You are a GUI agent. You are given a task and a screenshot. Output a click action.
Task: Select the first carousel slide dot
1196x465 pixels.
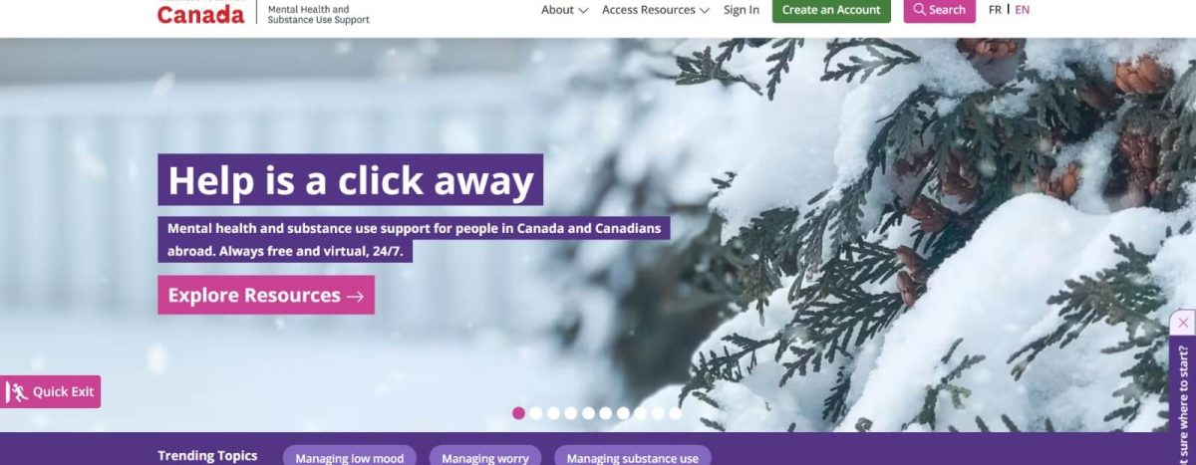[518, 413]
